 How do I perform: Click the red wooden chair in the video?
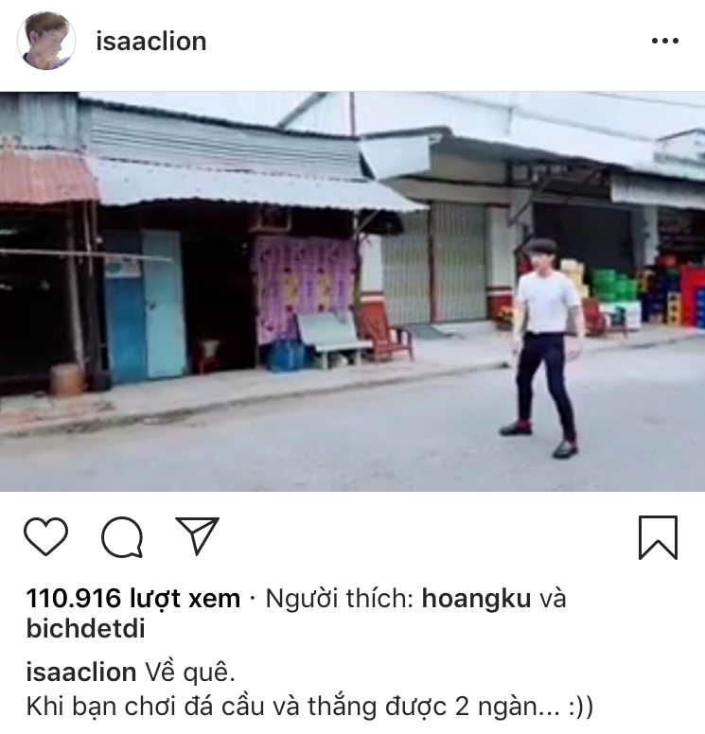pos(385,330)
